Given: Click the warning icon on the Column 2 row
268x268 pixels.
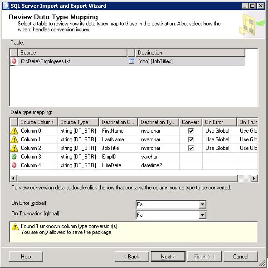Looking at the screenshot, I should 14,148.
